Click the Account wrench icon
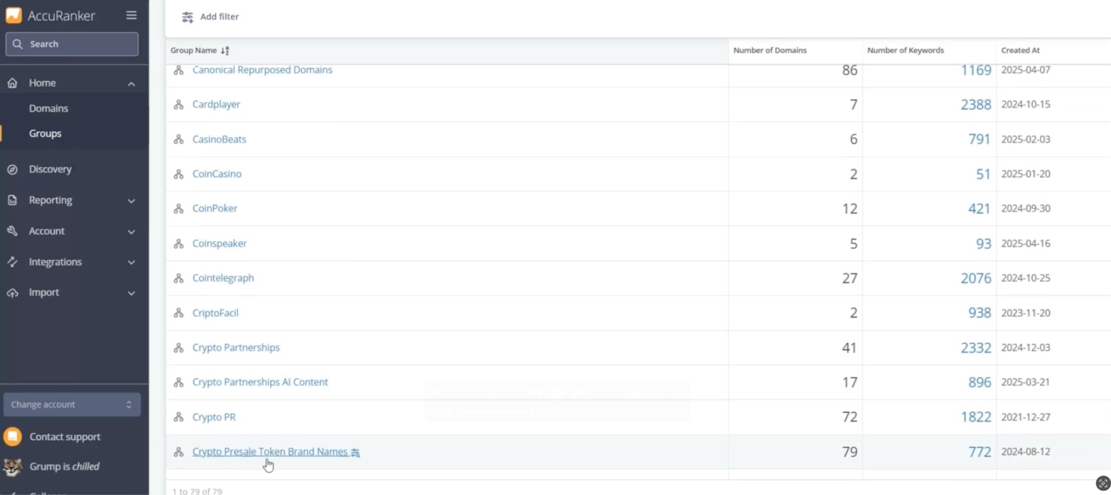This screenshot has height=495, width=1111. point(12,231)
